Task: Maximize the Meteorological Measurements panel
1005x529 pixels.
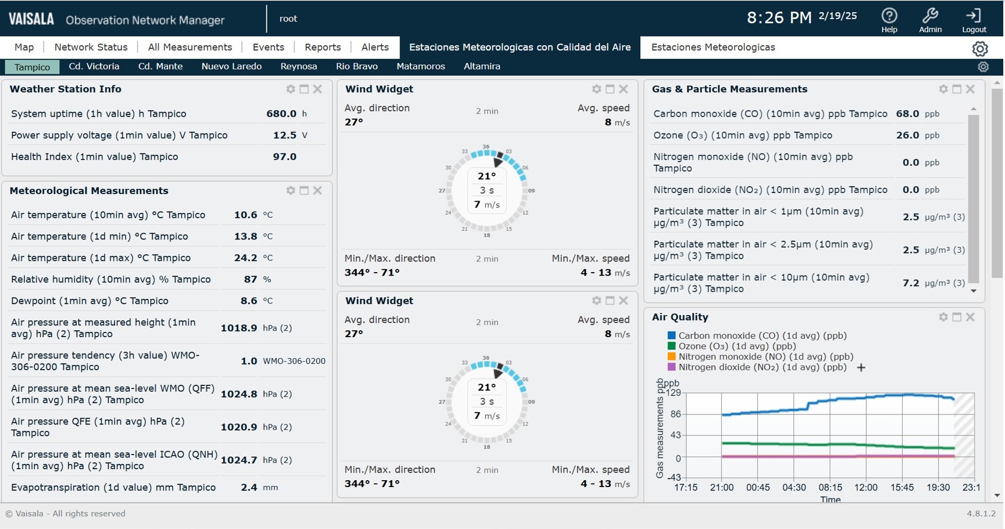Action: (304, 191)
